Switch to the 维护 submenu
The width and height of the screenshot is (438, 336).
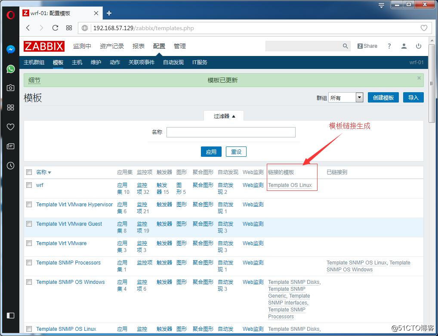click(96, 62)
